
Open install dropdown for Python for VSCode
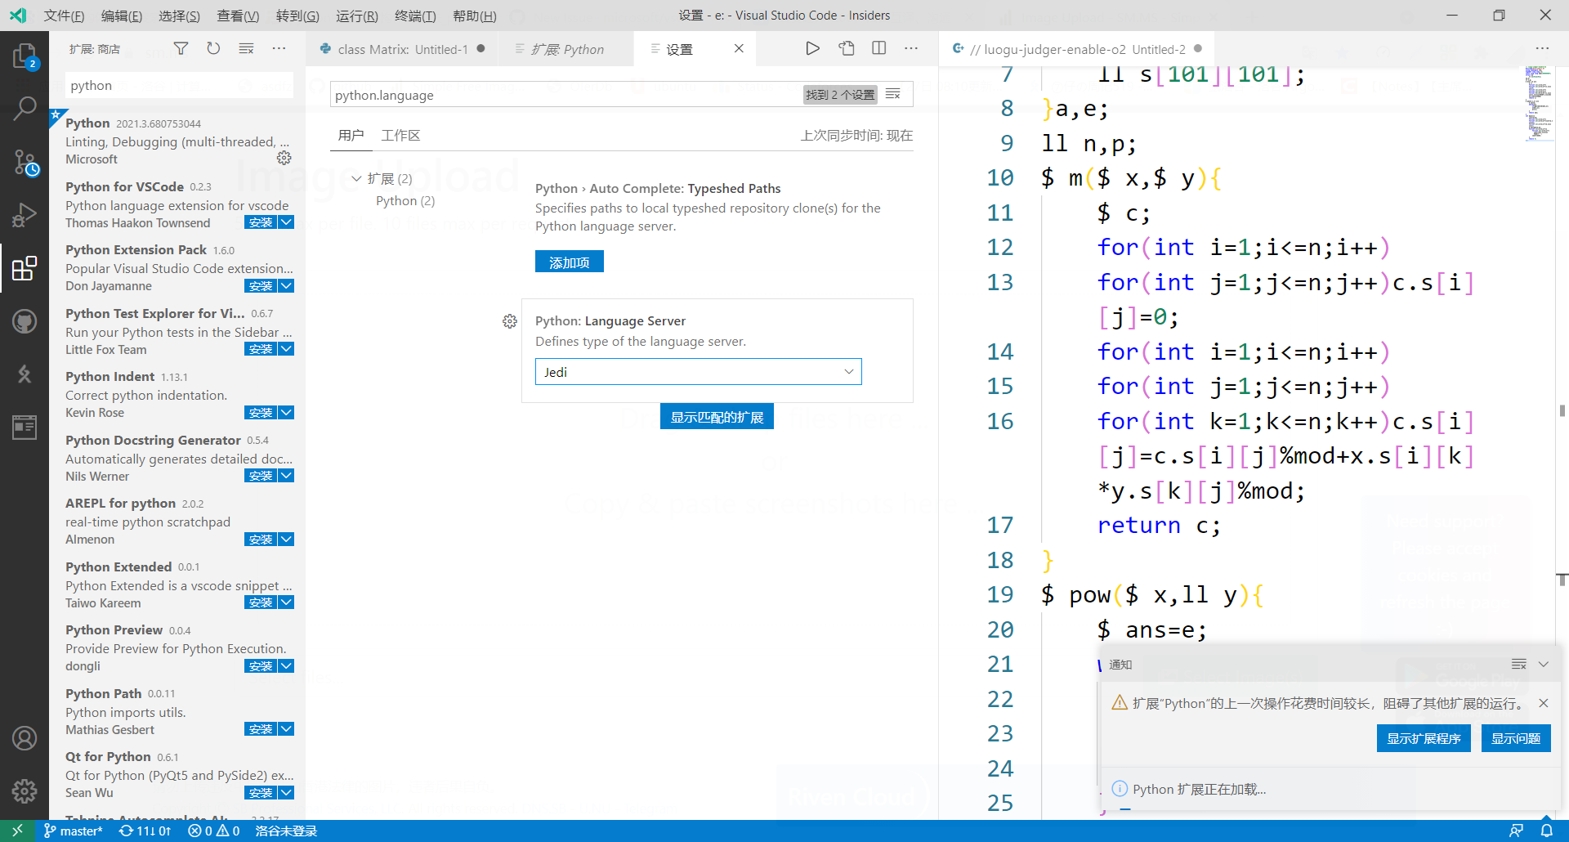286,222
